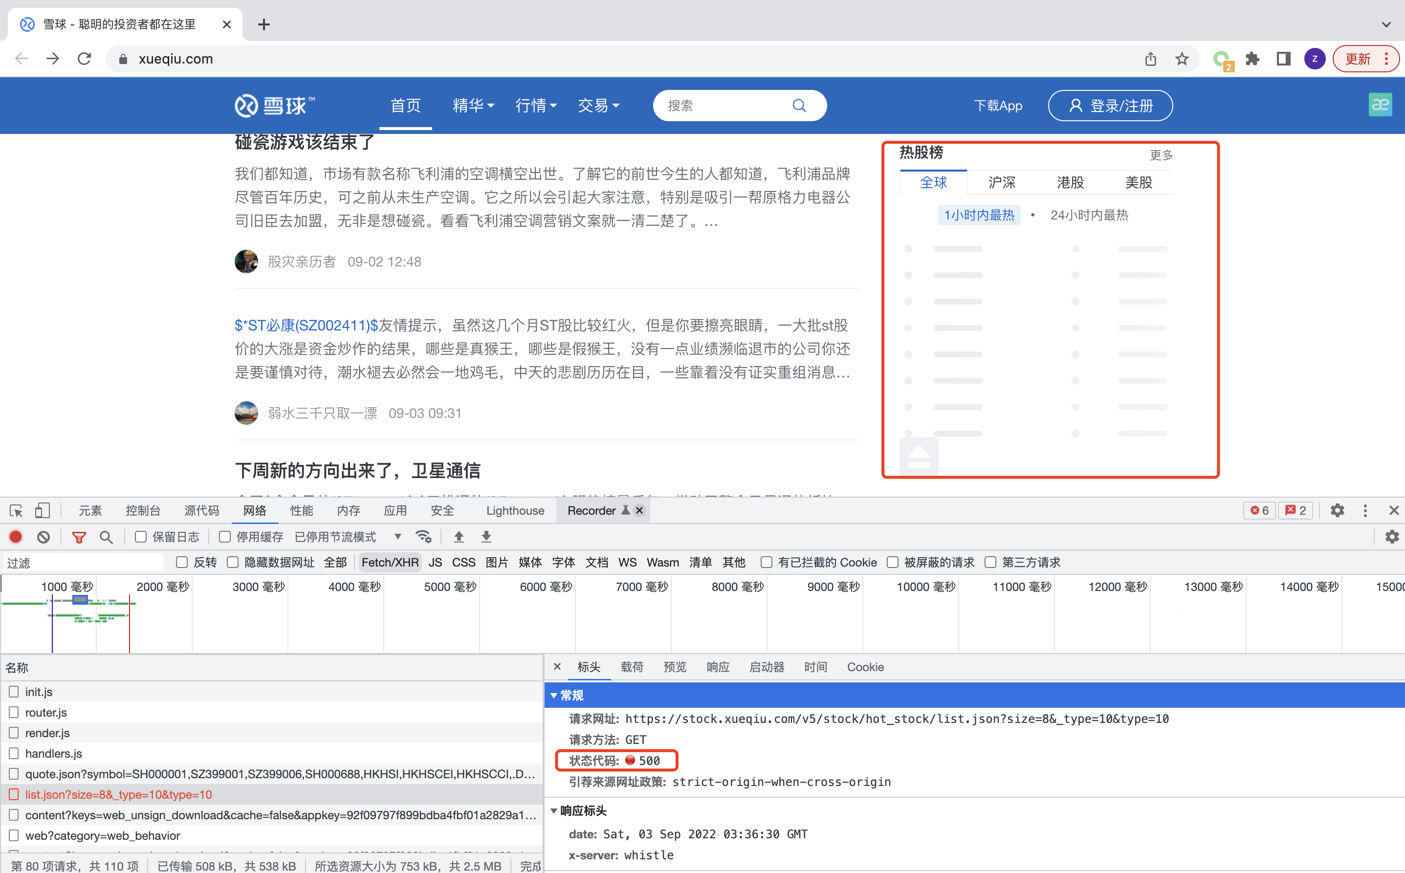This screenshot has height=873, width=1405.
Task: Open the 行情 dropdown menu
Action: (x=535, y=105)
